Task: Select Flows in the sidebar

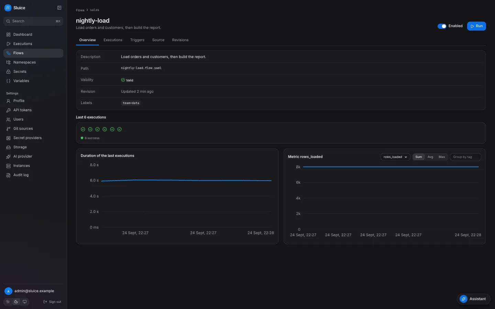Action: (x=33, y=53)
